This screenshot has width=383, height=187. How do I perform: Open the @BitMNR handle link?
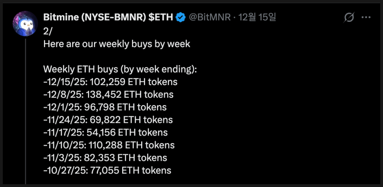click(x=209, y=18)
